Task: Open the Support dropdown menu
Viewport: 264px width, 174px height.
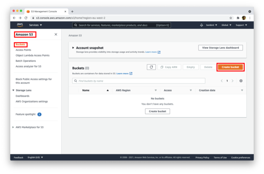Action: [x=241, y=25]
